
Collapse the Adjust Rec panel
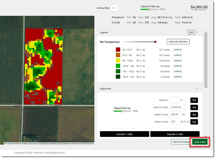point(197,89)
